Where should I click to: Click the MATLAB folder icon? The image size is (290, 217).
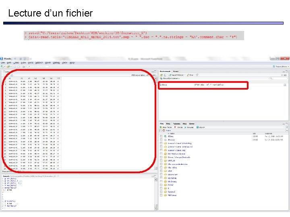166,161
